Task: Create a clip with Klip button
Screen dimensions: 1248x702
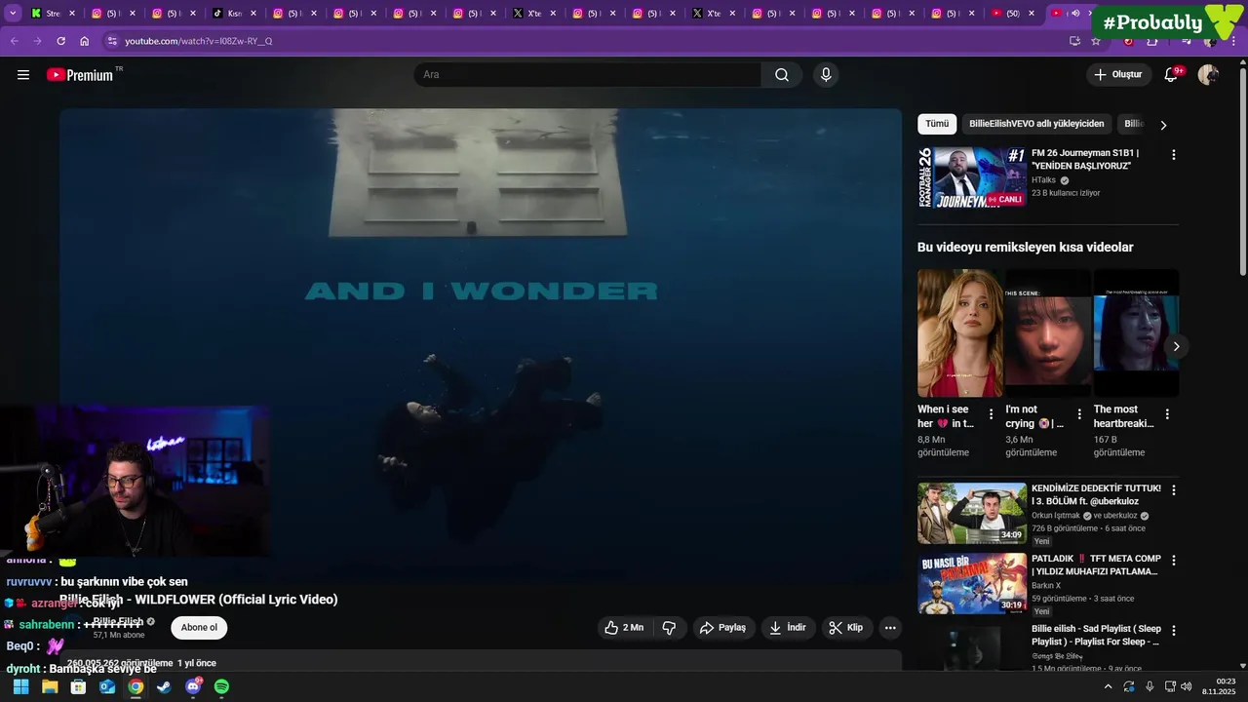Action: click(846, 628)
